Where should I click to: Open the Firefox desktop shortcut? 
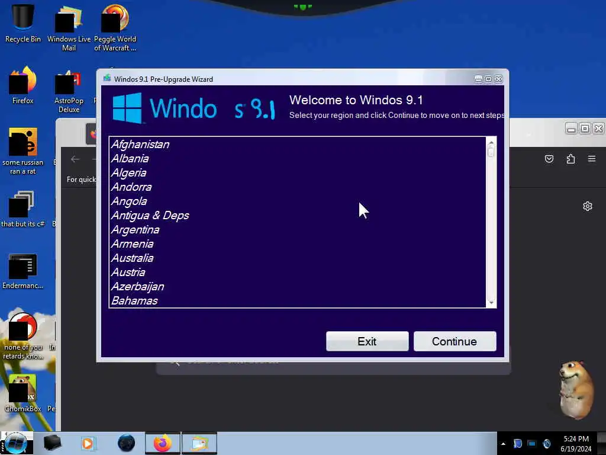pyautogui.click(x=23, y=85)
